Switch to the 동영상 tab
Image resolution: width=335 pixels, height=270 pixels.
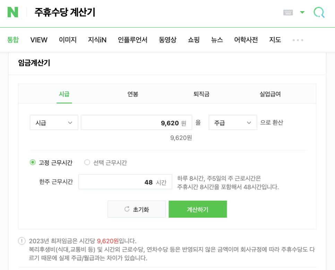point(167,40)
